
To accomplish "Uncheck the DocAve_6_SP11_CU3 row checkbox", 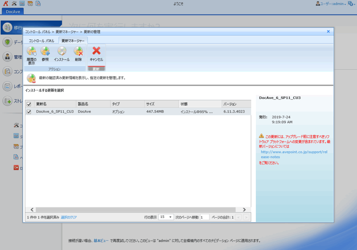I will tap(29, 112).
